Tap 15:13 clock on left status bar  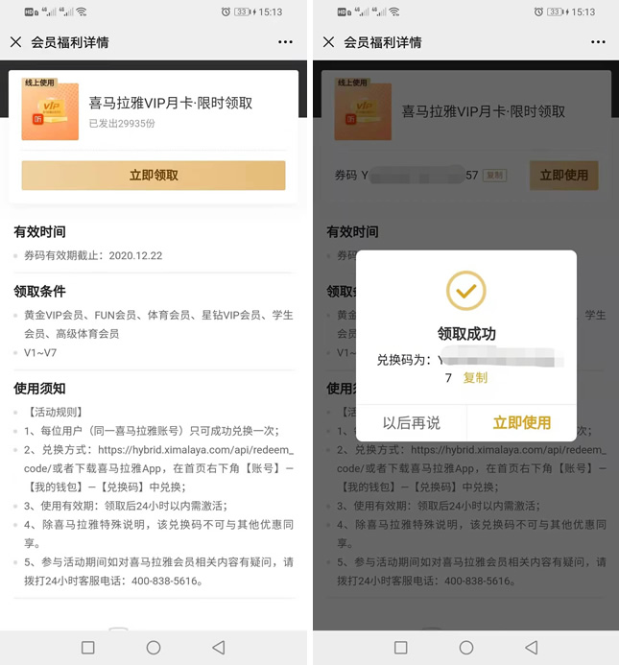pyautogui.click(x=271, y=12)
